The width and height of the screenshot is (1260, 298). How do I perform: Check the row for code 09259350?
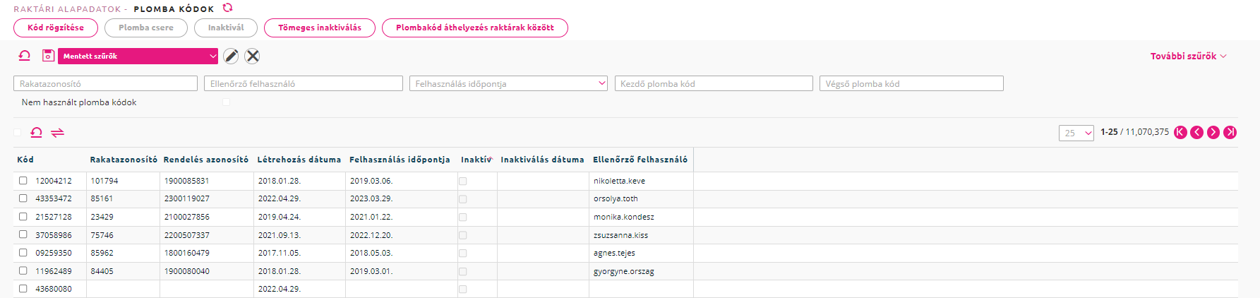click(x=23, y=253)
